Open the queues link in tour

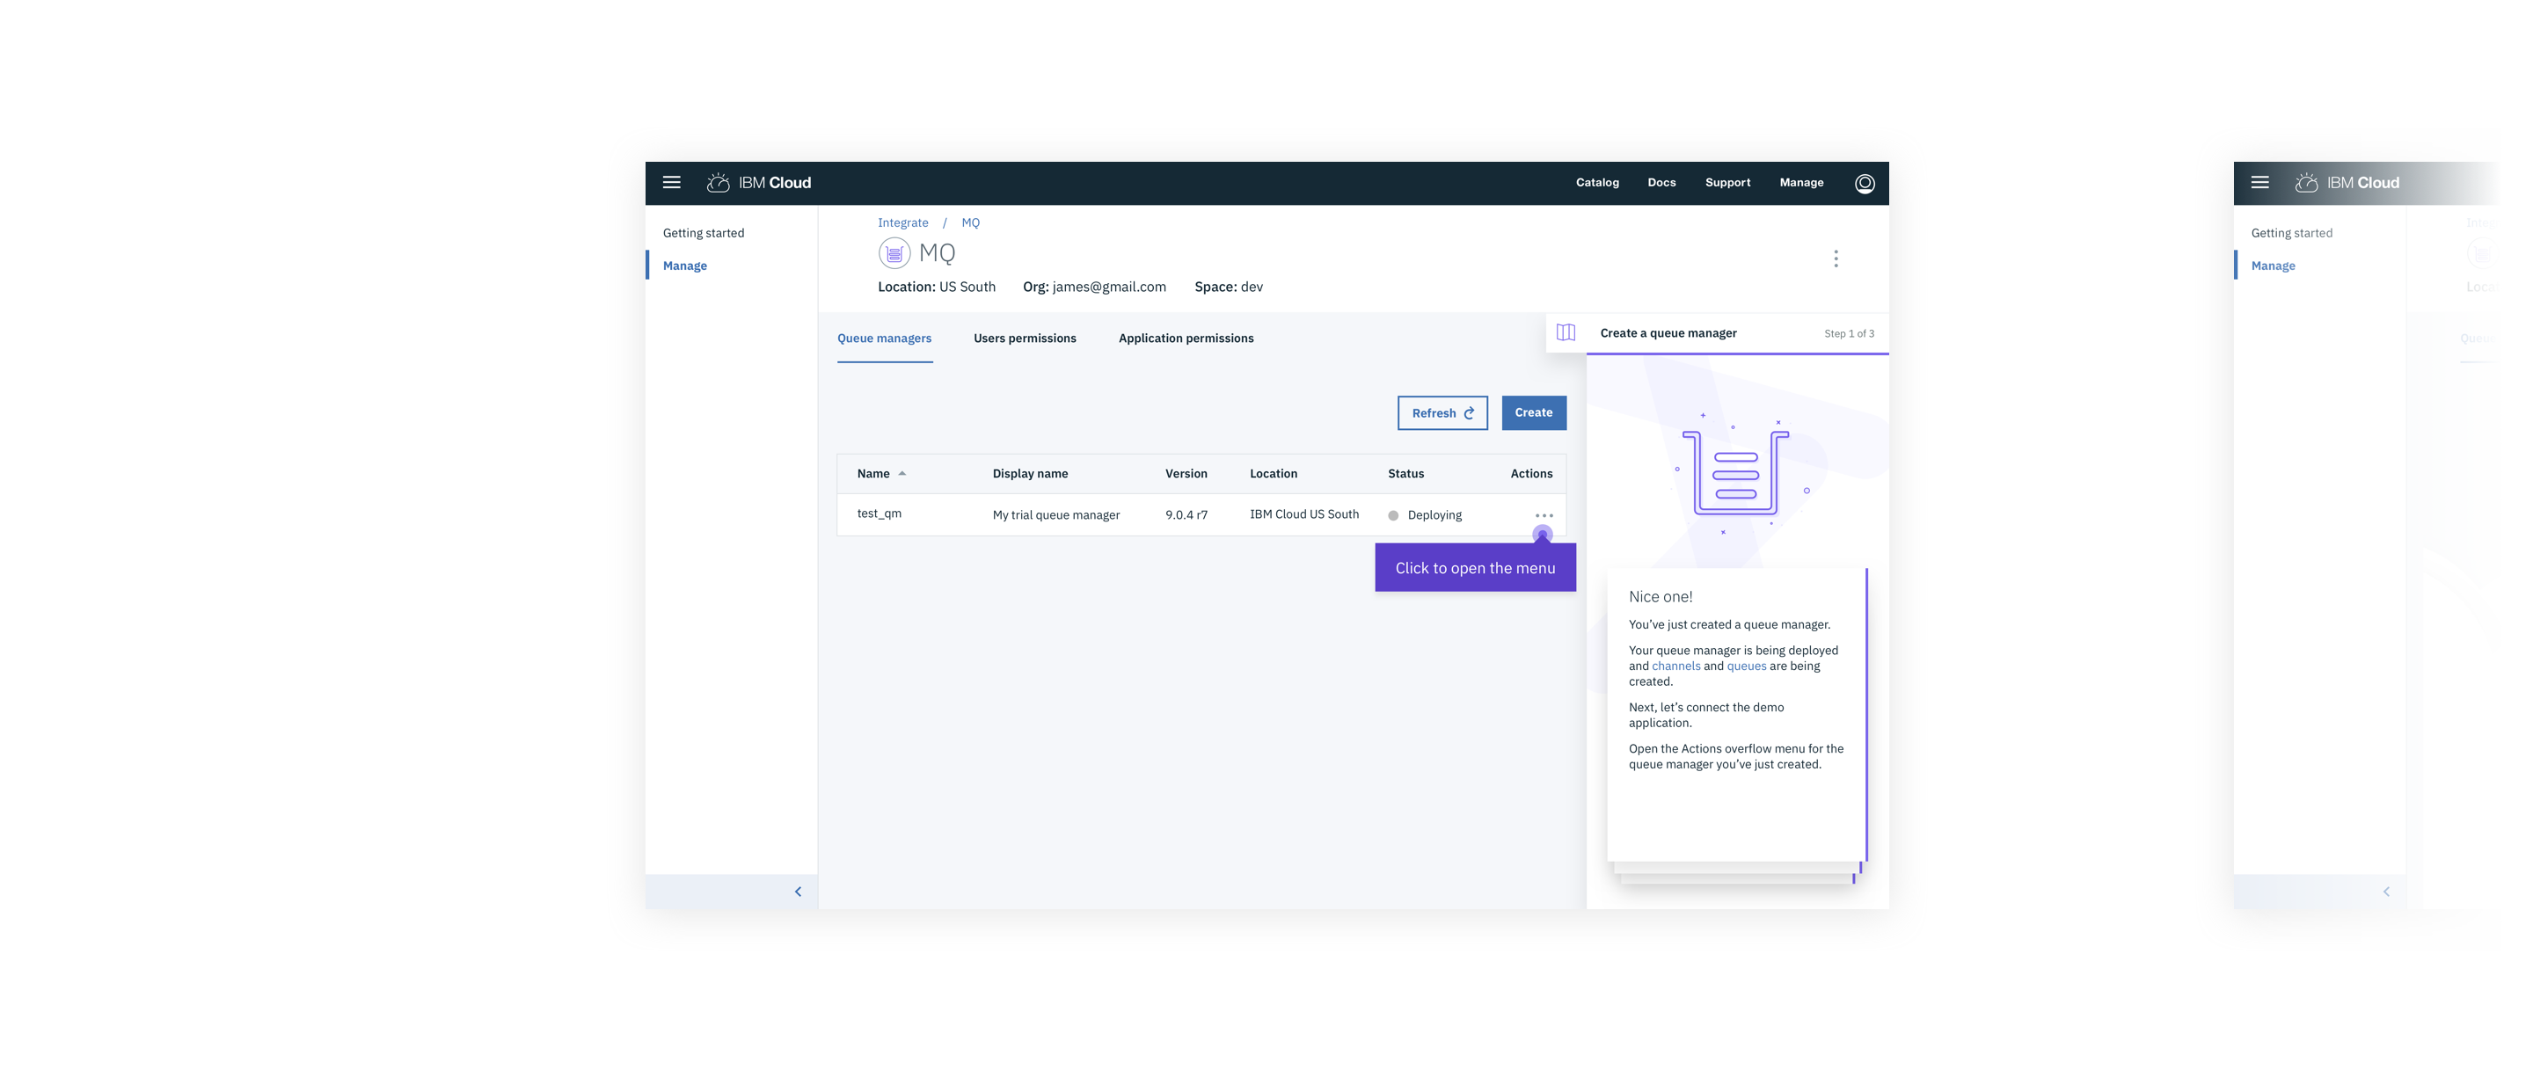tap(1747, 666)
